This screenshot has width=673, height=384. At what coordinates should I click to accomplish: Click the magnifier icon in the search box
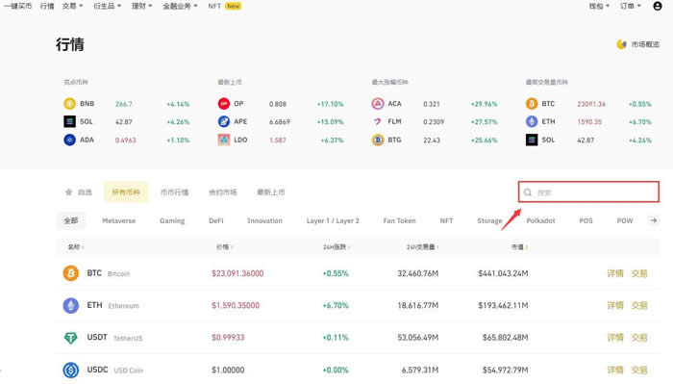coord(528,192)
